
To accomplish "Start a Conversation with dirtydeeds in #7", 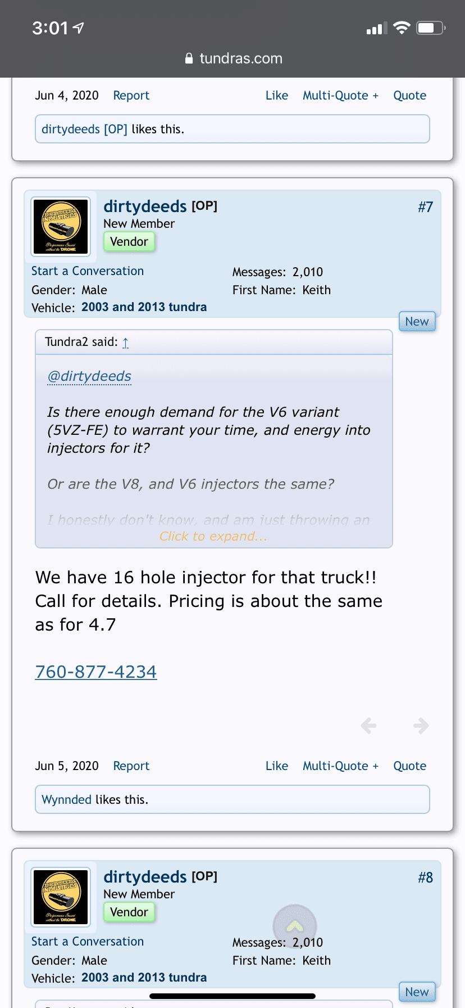I will click(88, 271).
